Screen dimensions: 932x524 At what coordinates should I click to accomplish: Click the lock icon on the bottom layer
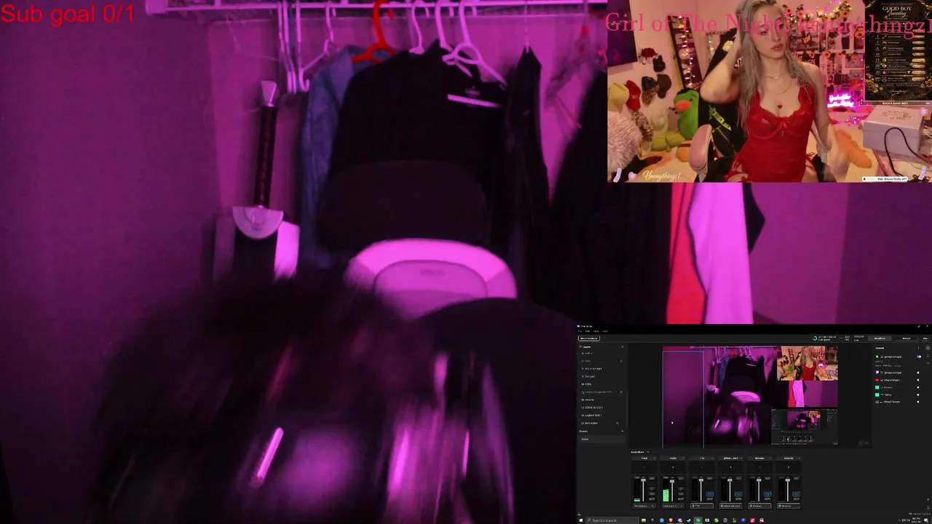pos(617,423)
